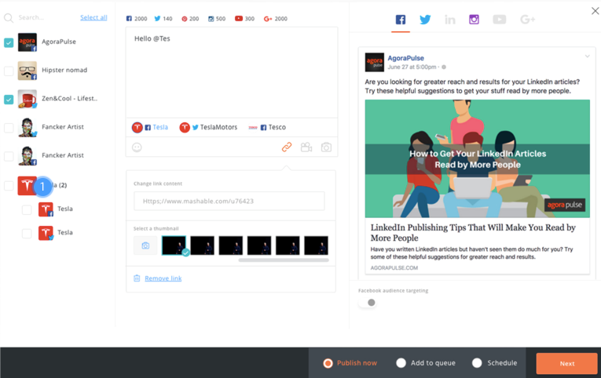Viewport: 601px width, 378px height.
Task: Toggle Facebook audience targeting switch
Action: (x=368, y=303)
